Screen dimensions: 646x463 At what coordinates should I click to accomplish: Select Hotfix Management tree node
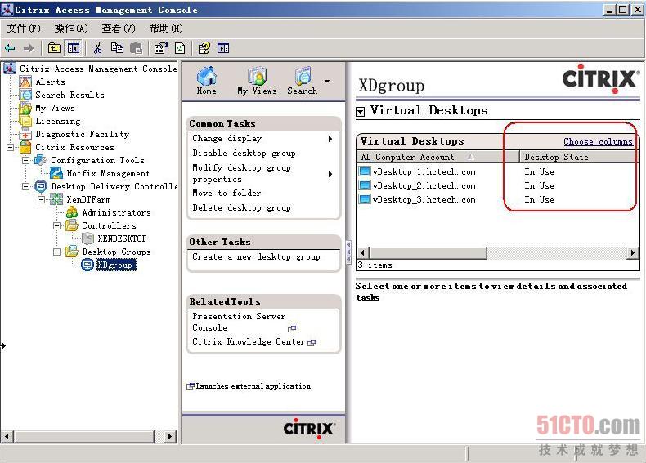click(x=108, y=174)
